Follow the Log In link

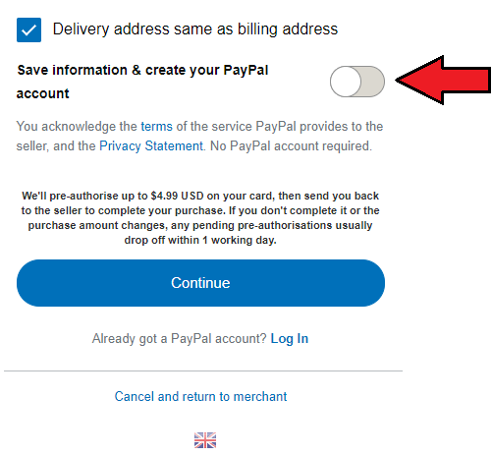(290, 339)
